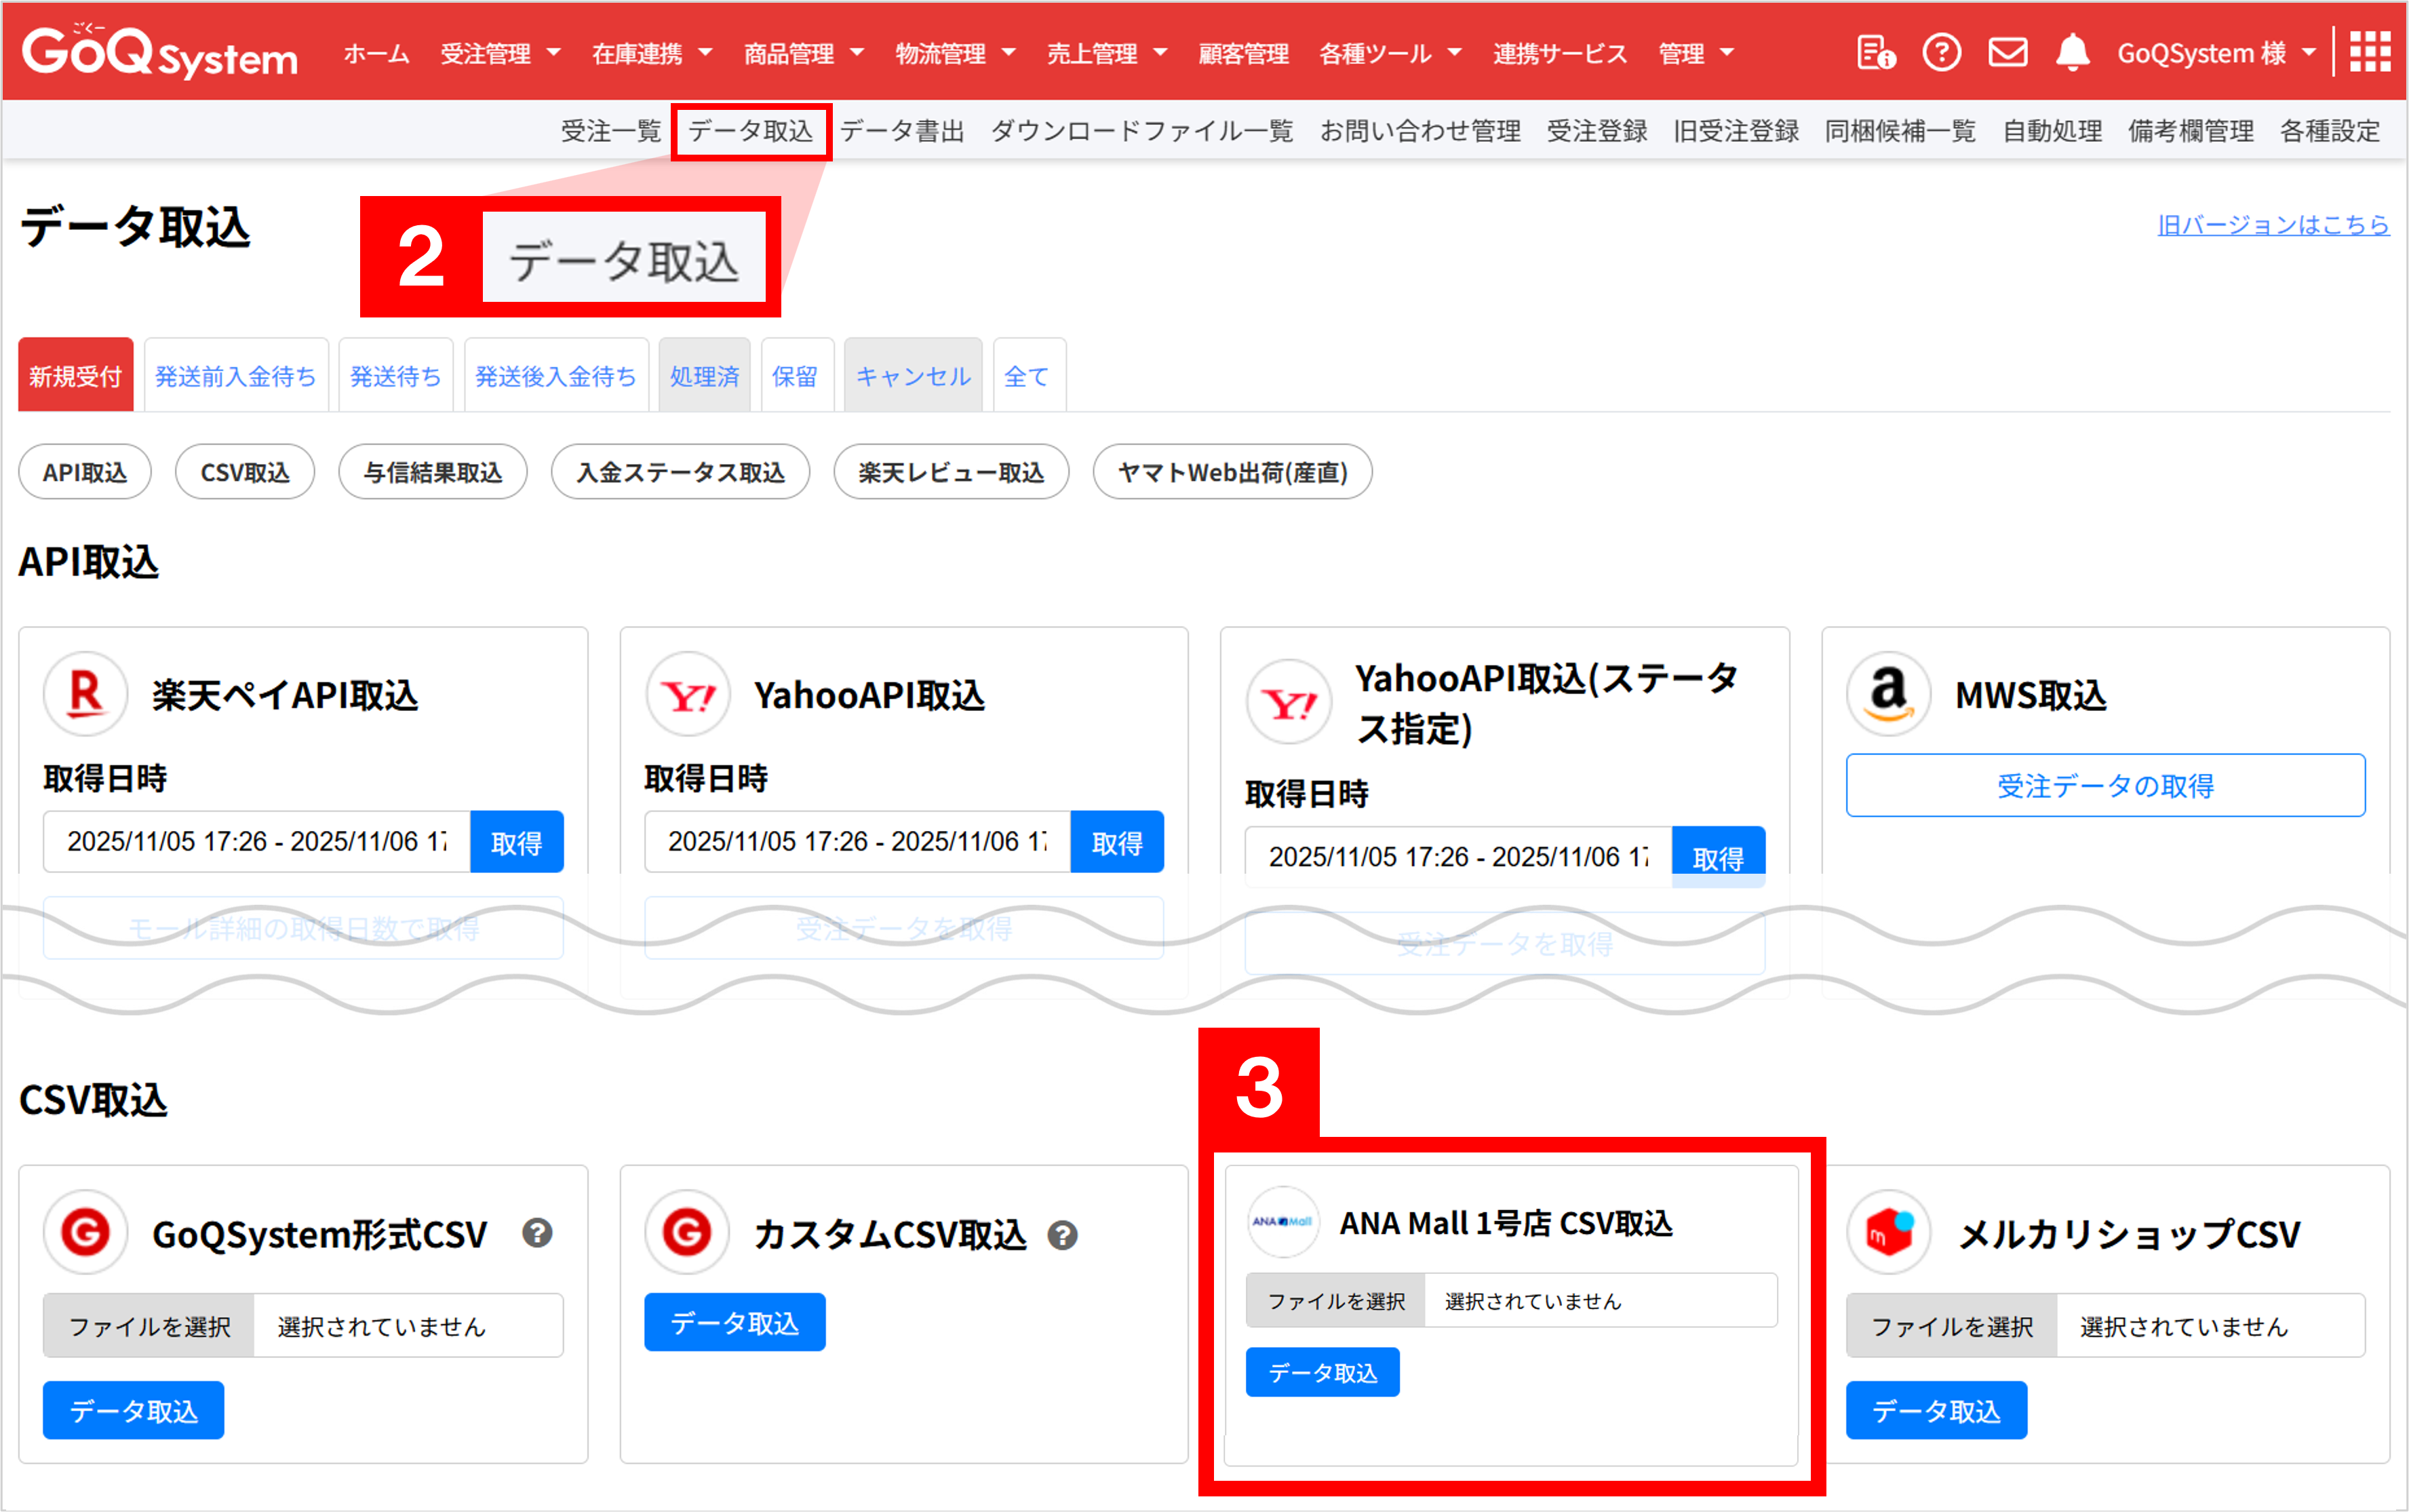The image size is (2409, 1512).
Task: Click help icon beside カスタムCSV取込
Action: (1063, 1236)
